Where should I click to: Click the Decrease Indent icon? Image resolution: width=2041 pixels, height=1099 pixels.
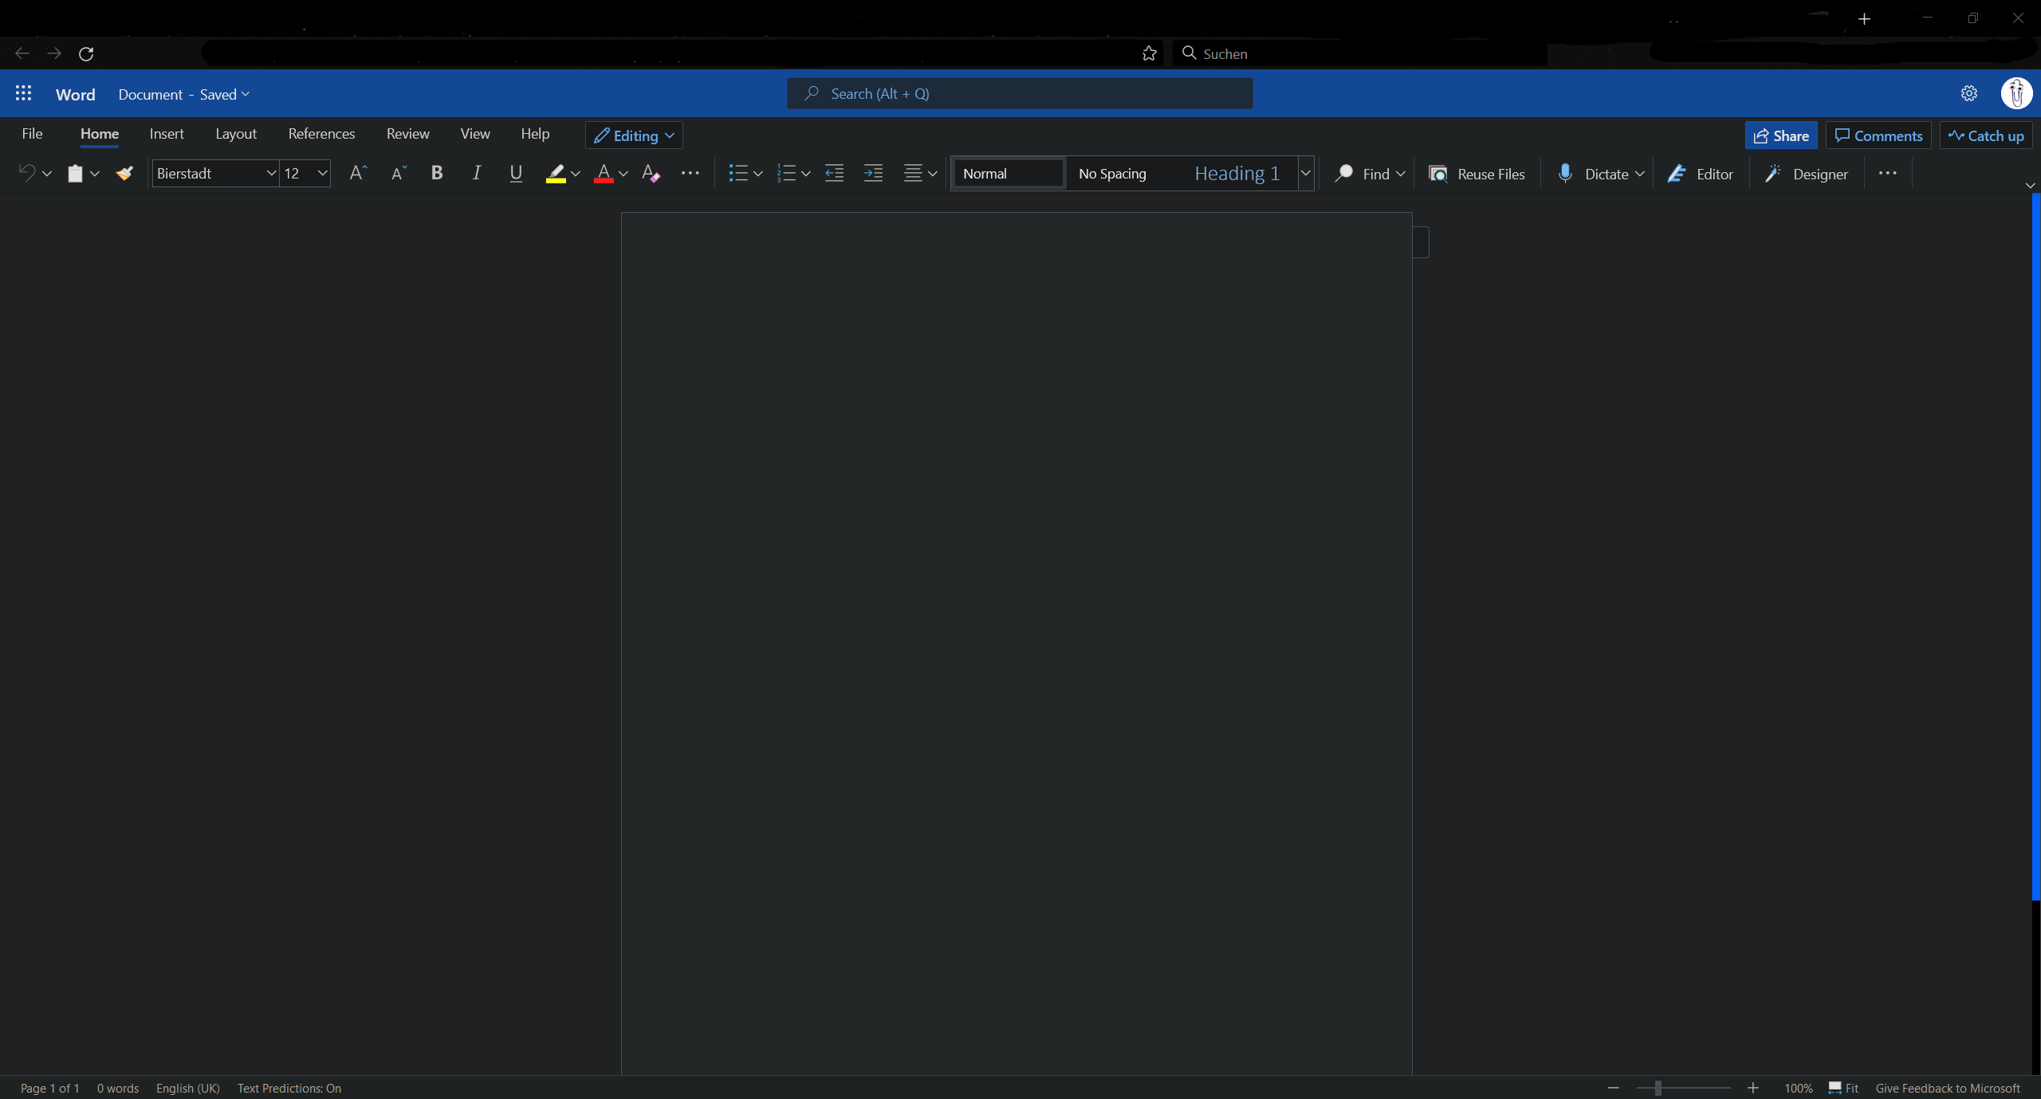(x=834, y=173)
